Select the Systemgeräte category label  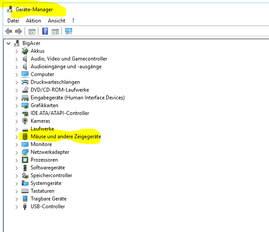click(46, 183)
